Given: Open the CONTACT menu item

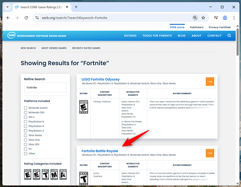Looking at the screenshot, I should 214,35.
